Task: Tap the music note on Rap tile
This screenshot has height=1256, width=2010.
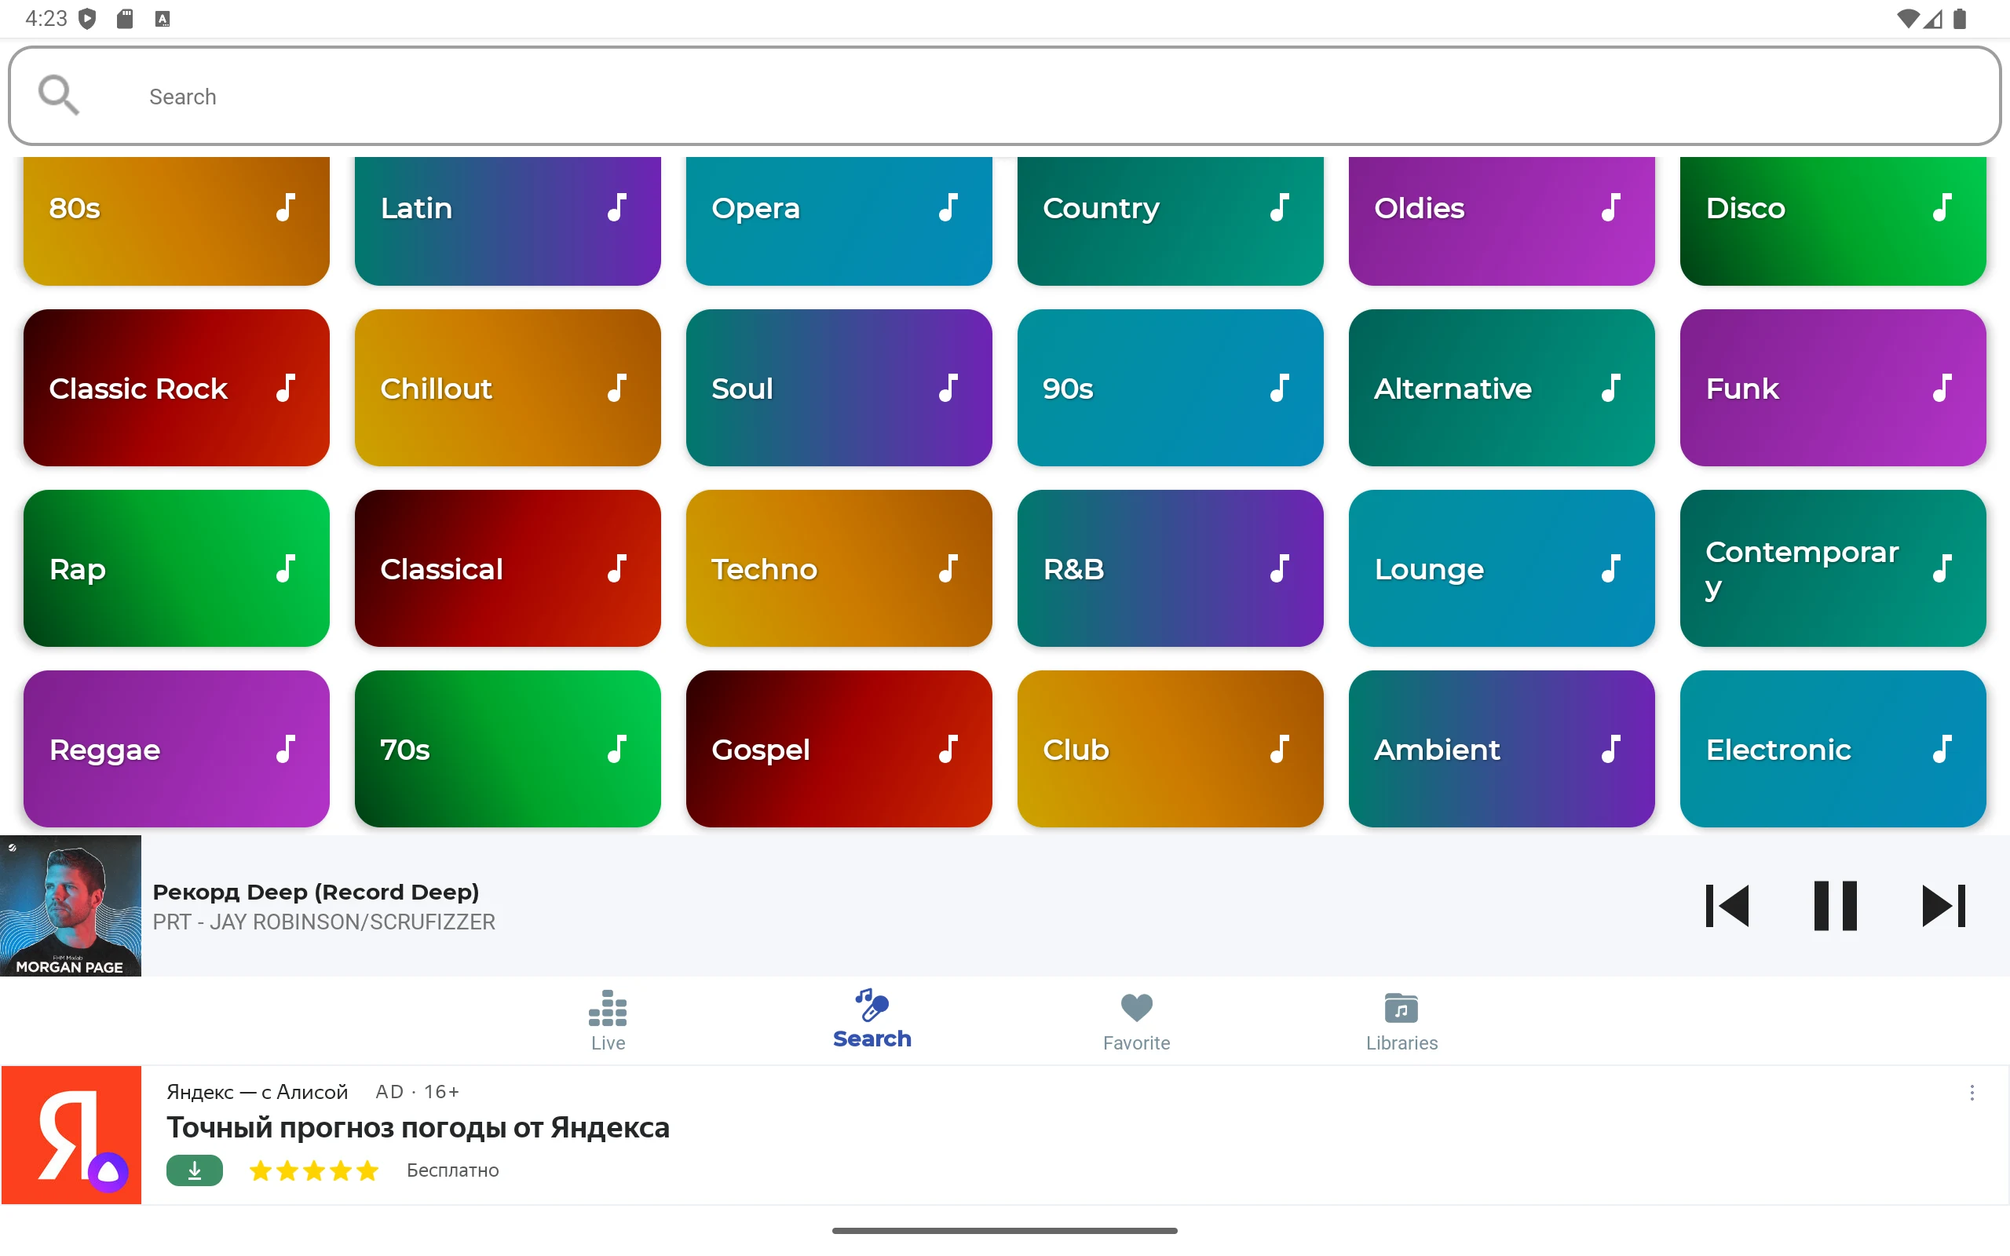Action: point(286,568)
